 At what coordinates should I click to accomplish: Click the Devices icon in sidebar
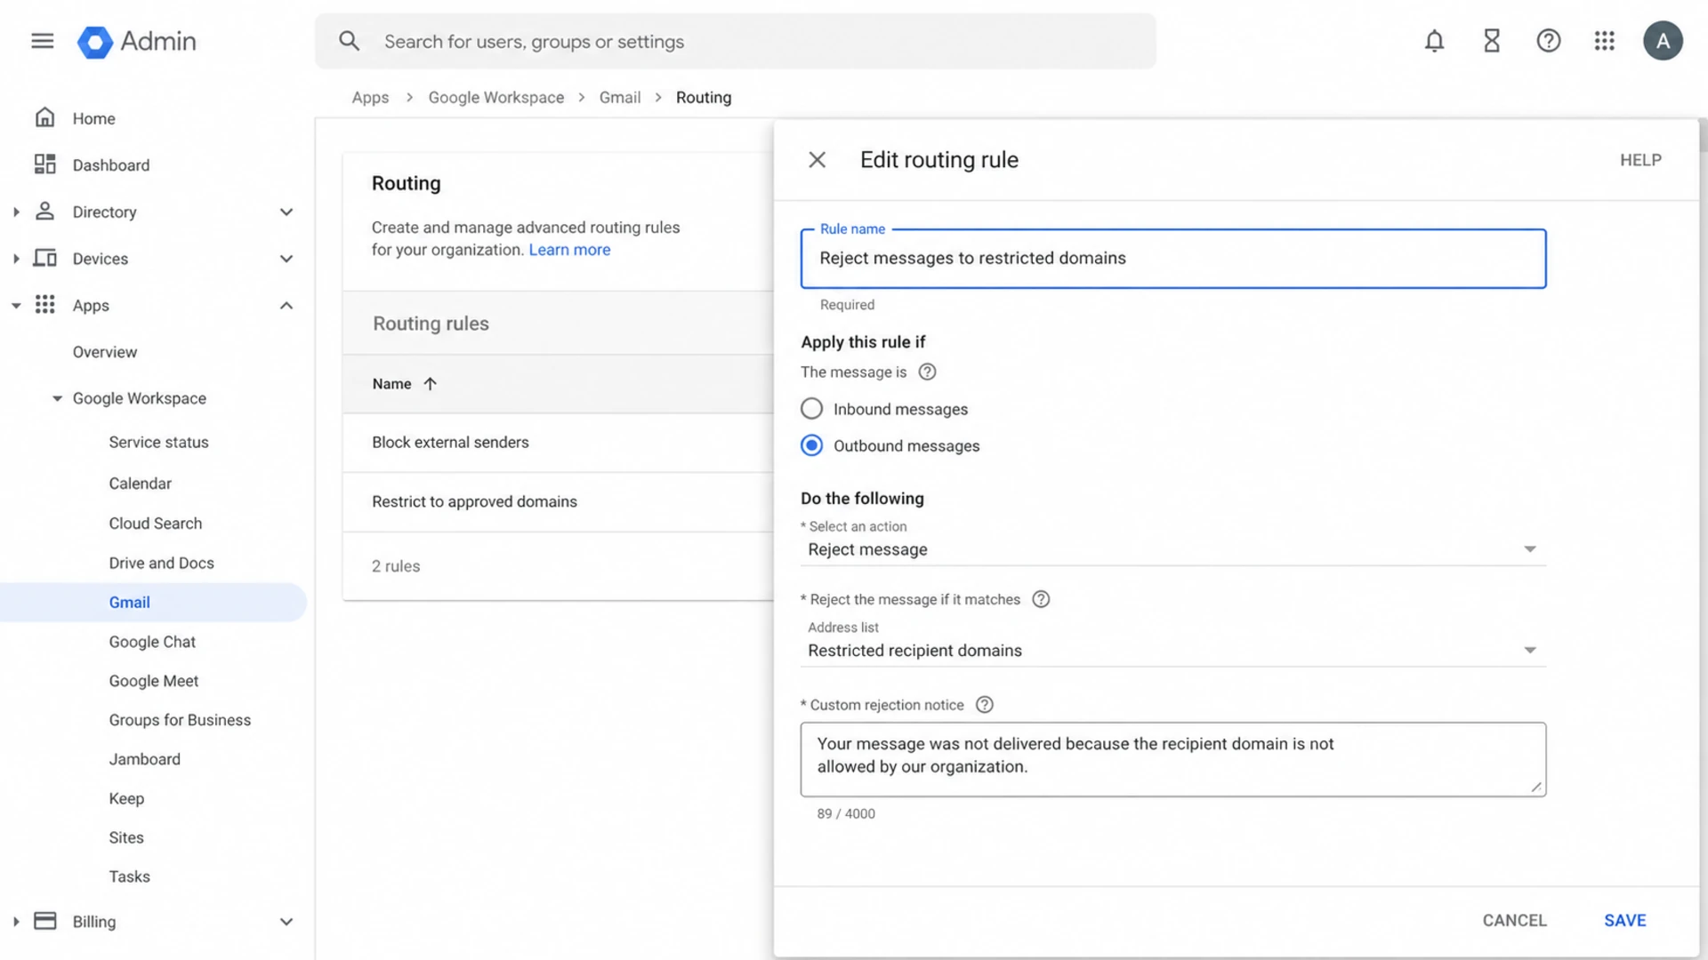[x=44, y=258]
